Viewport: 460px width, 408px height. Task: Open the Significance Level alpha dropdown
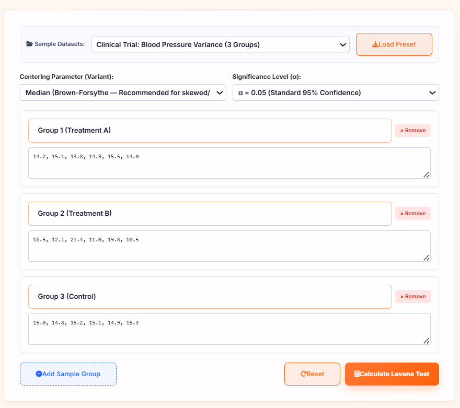click(x=336, y=92)
